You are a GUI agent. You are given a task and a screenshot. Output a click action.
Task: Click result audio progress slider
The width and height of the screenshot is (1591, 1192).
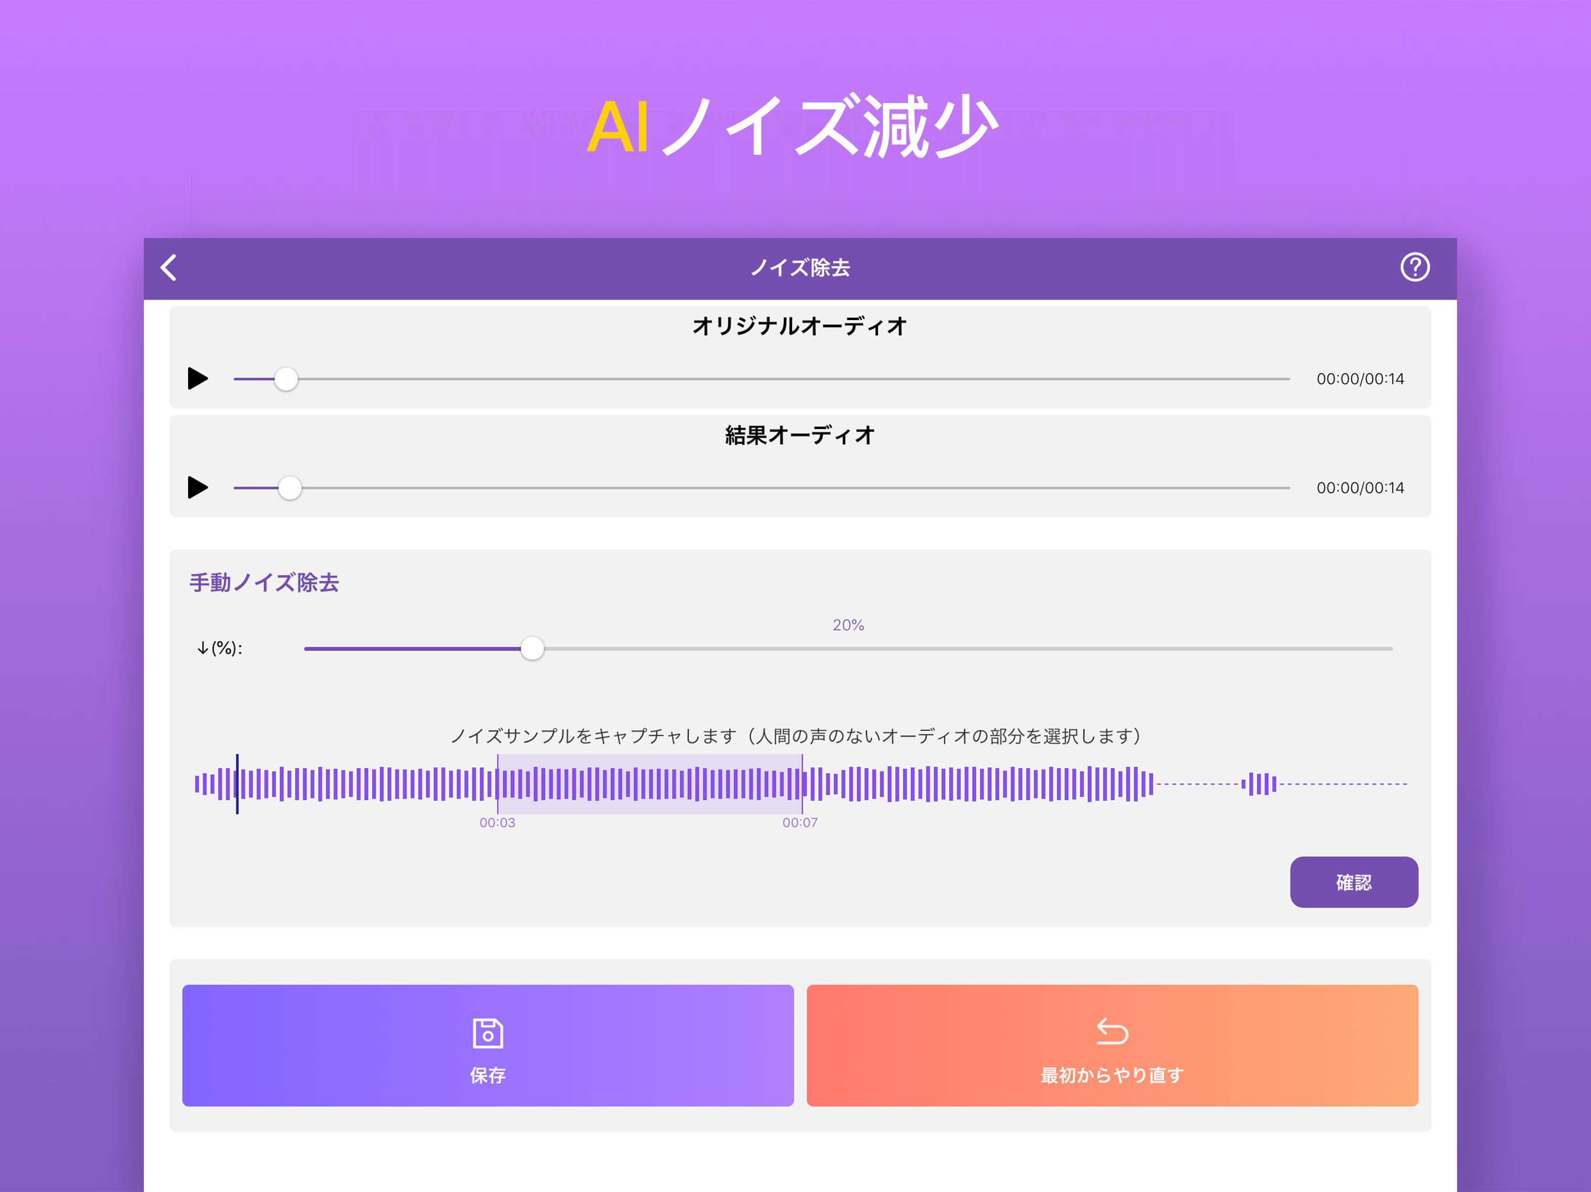click(x=290, y=487)
